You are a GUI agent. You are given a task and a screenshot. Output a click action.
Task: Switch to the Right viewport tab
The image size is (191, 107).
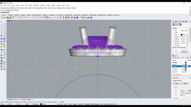coord(24,100)
